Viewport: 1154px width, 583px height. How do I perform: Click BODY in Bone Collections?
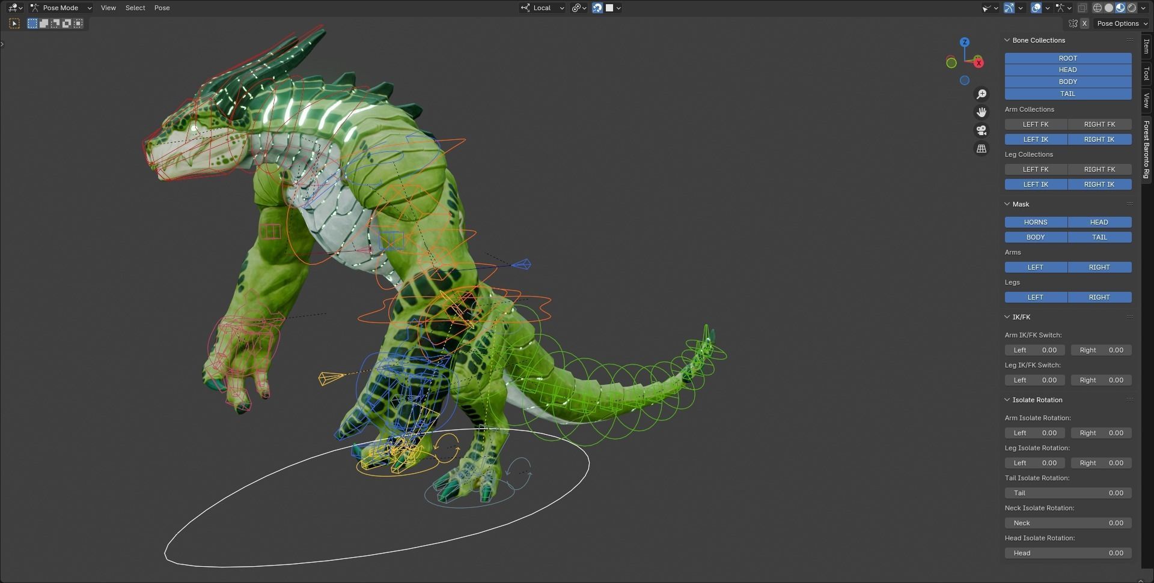click(1068, 82)
